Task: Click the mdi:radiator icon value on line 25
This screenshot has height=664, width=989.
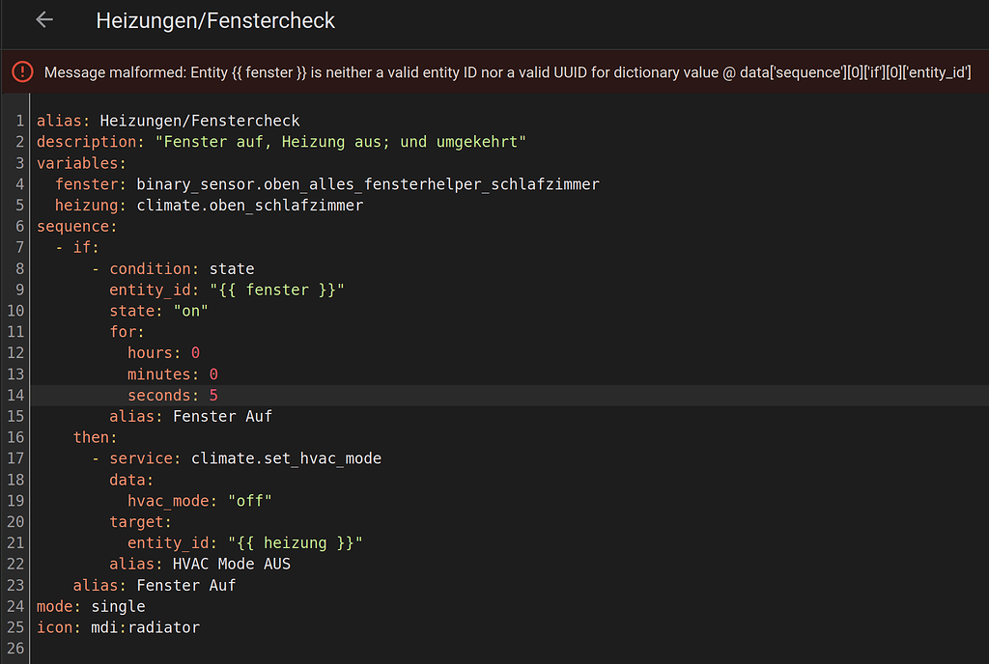Action: (x=145, y=626)
